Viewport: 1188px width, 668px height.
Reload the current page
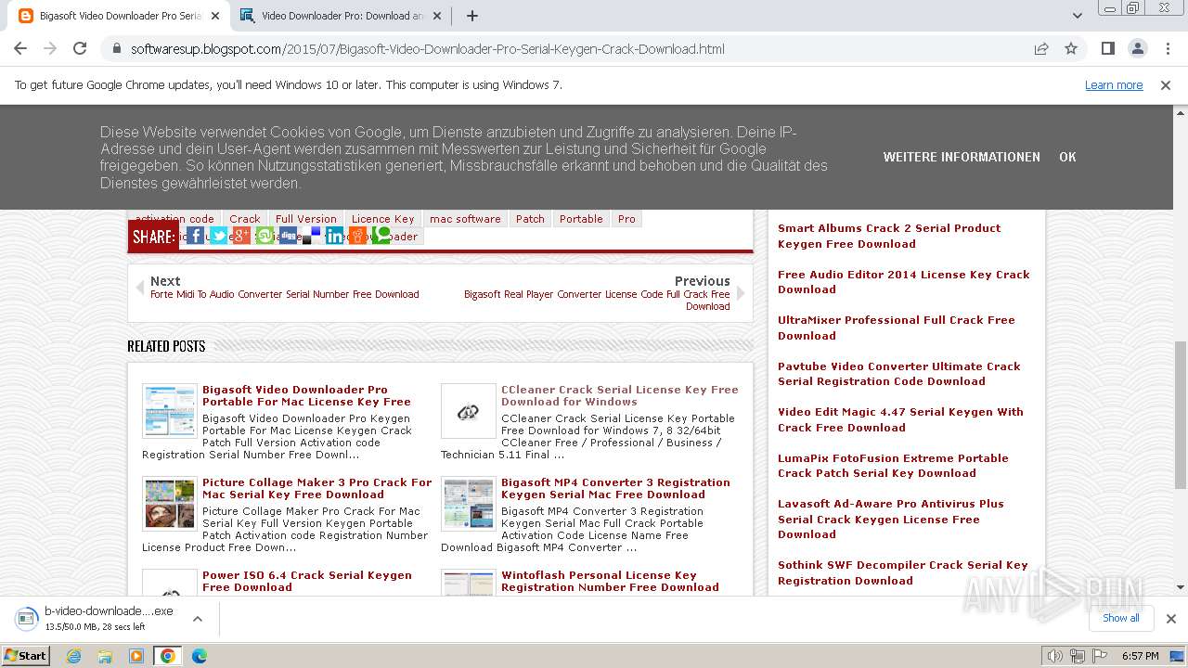click(x=80, y=48)
